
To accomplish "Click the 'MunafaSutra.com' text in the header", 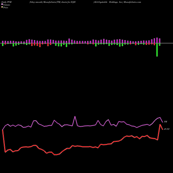I will 132,2.
